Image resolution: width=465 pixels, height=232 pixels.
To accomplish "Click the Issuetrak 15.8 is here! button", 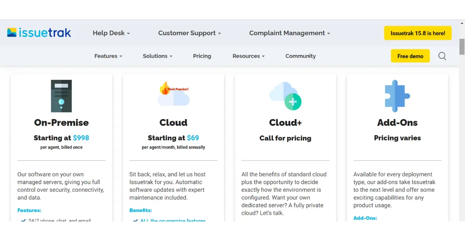I will [418, 33].
